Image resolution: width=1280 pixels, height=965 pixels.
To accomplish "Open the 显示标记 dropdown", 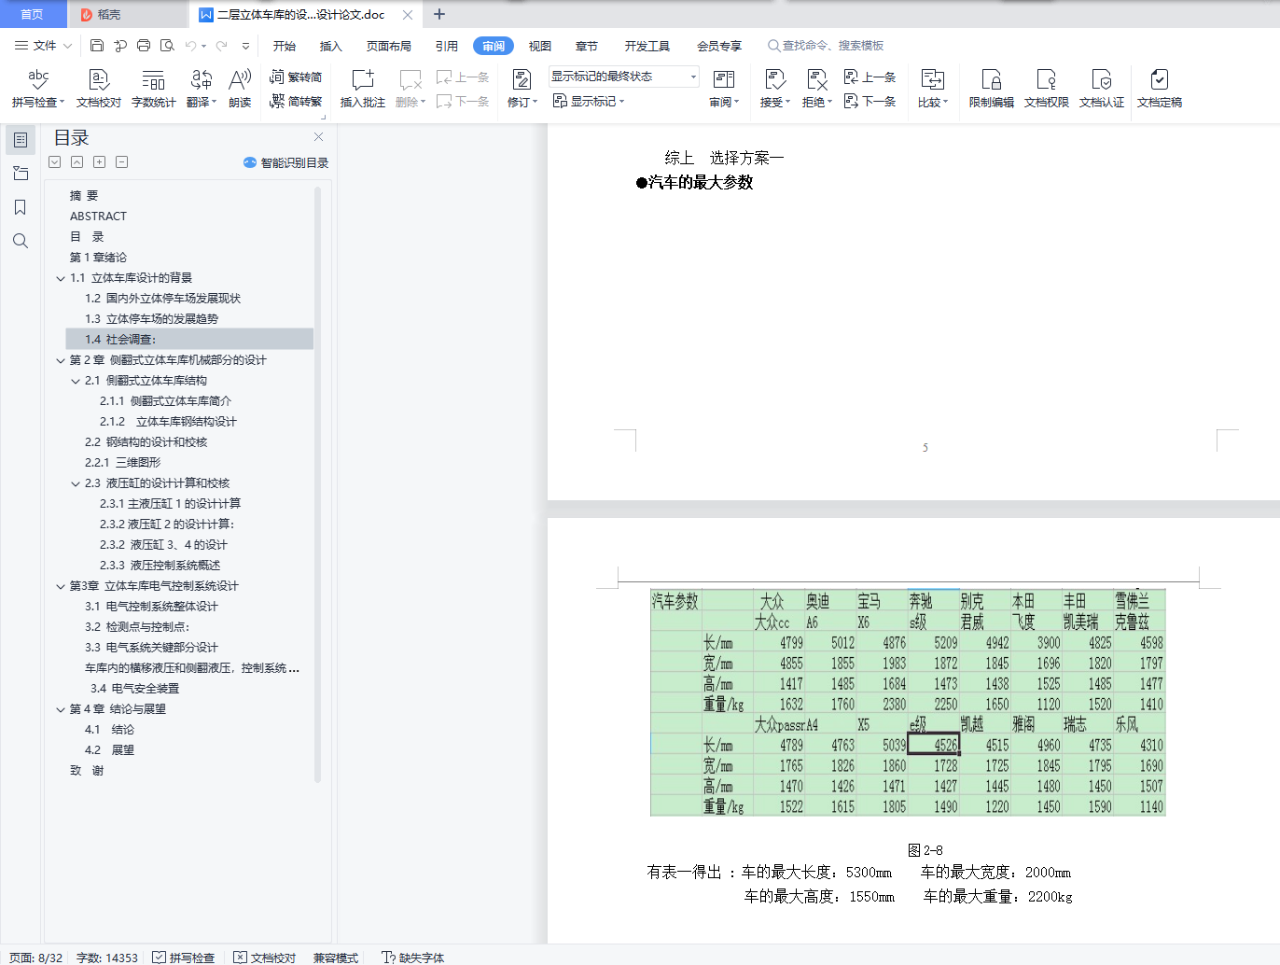I will point(589,101).
